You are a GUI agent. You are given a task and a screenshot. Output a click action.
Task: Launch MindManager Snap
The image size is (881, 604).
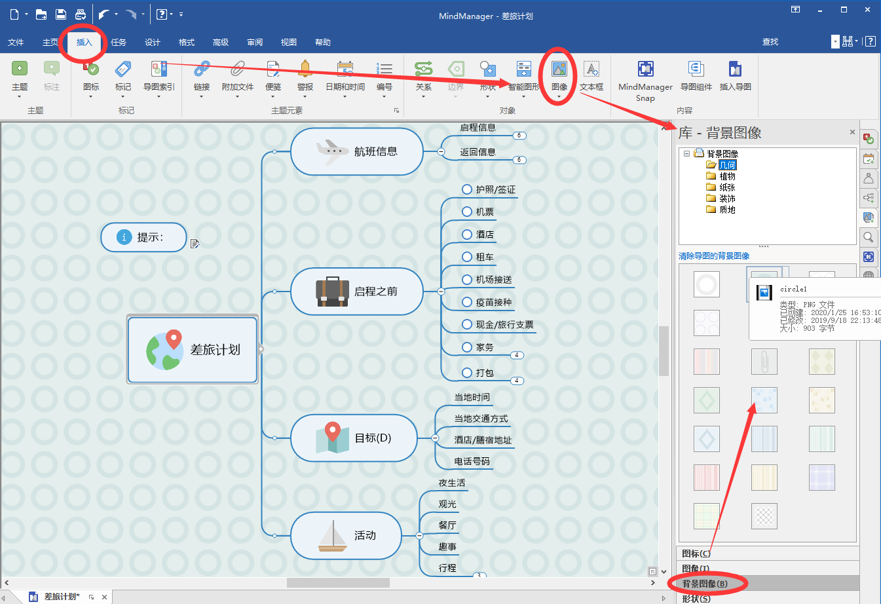click(x=645, y=81)
